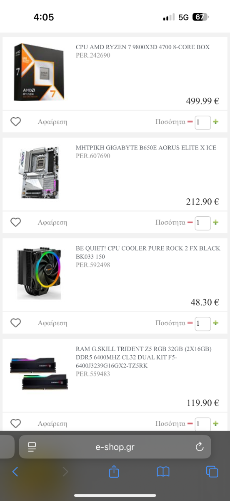Add Be Quiet cooler to wishlist heart
This screenshot has height=501, width=230.
click(15, 323)
